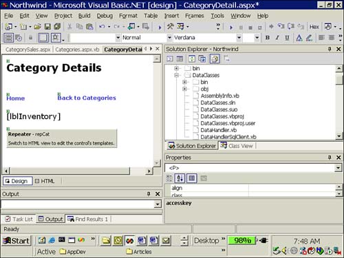Open the Undo history dropdown arrow
Screen dimensions: 344x258
[x=109, y=27]
